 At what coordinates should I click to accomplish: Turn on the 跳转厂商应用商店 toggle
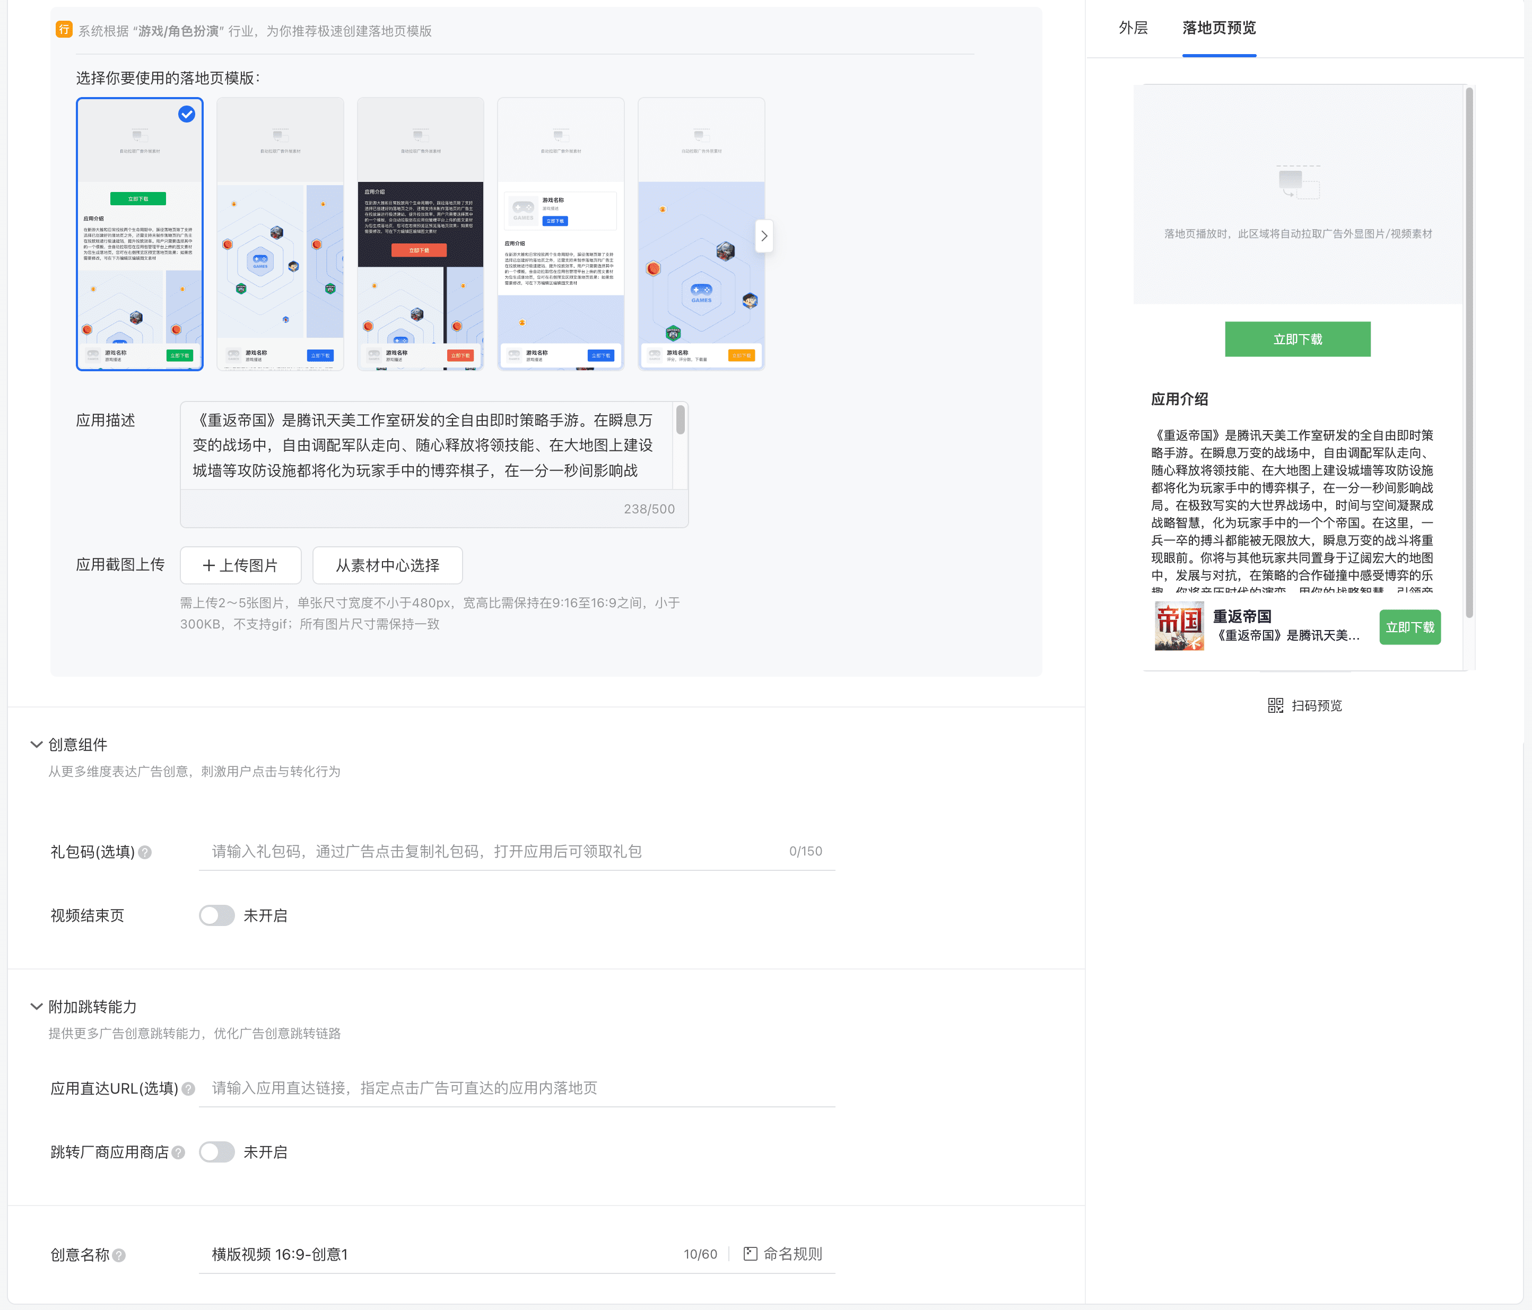click(x=216, y=1152)
